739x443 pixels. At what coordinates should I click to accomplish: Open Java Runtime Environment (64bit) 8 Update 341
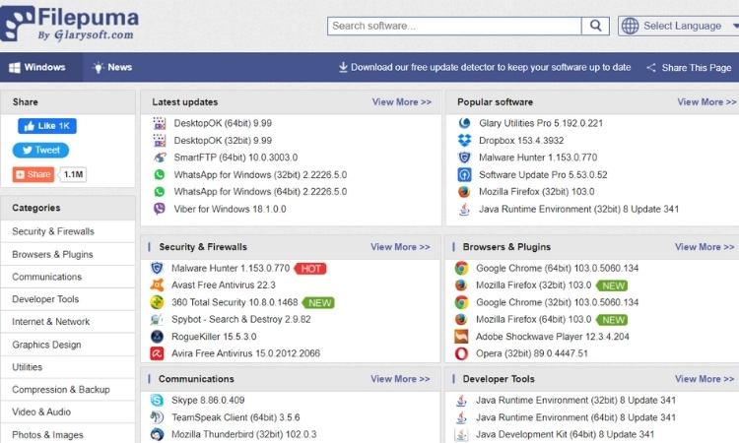[x=575, y=417]
